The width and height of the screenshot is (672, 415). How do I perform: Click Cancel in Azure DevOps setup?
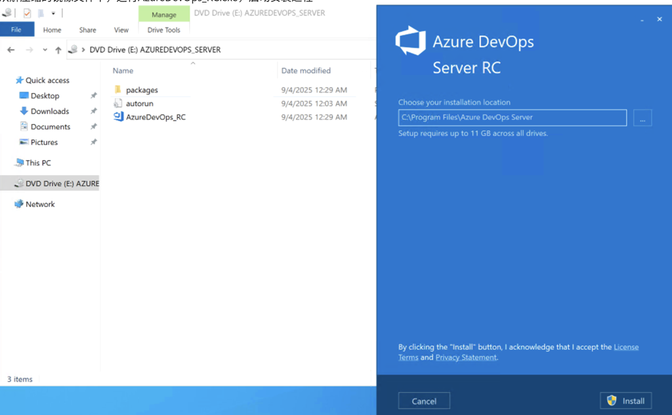(x=424, y=401)
